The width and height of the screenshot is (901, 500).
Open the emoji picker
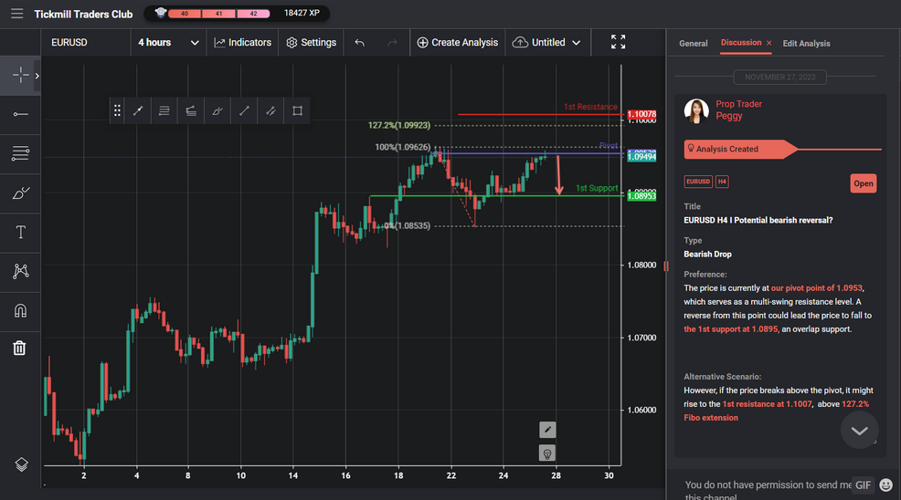click(x=886, y=485)
